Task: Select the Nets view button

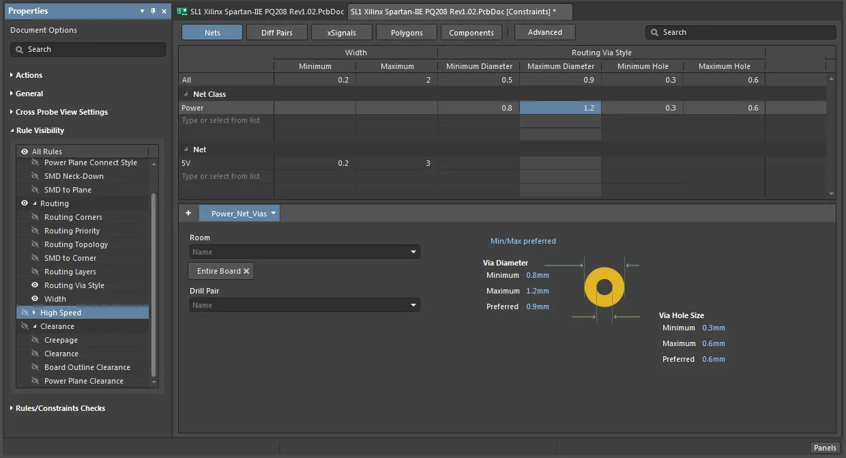Action: coord(212,32)
